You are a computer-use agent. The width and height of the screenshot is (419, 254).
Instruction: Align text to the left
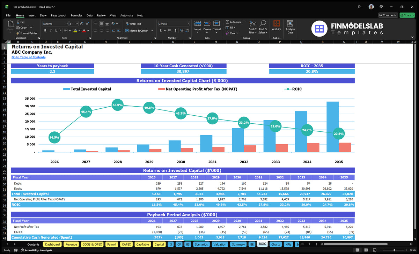pos(96,31)
